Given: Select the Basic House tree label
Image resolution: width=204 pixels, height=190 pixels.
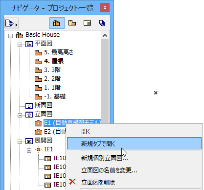Looking at the screenshot, I should [43, 35].
